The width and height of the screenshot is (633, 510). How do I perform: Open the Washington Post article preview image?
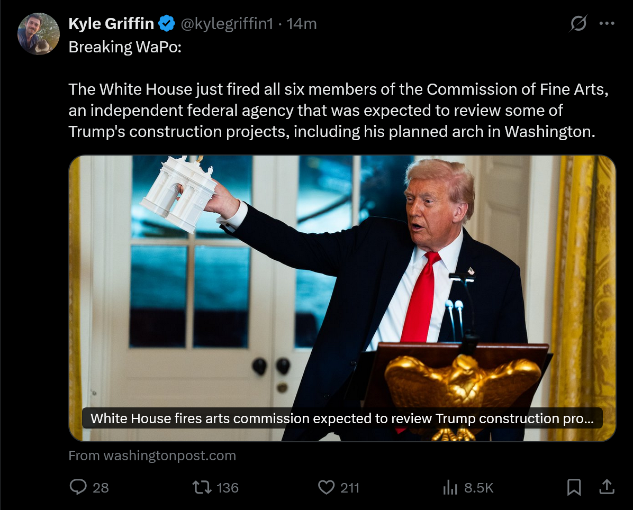tap(342, 298)
